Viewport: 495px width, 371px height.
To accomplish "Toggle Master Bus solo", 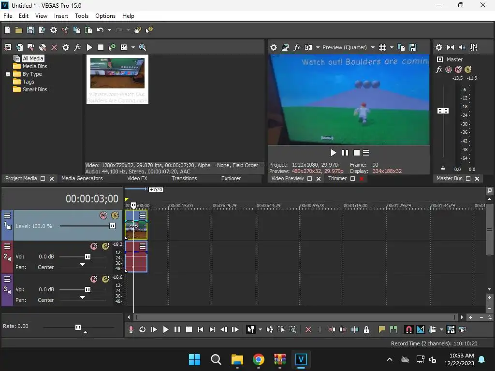I will [468, 70].
